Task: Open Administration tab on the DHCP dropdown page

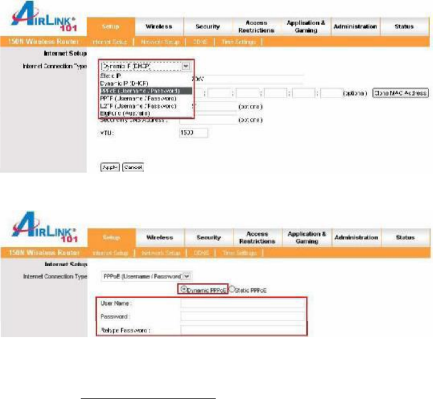Action: coord(355,26)
